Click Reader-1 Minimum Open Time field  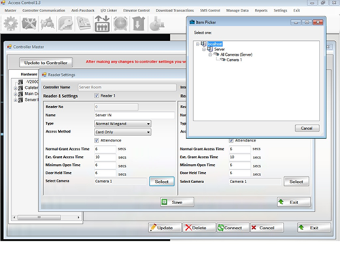point(105,165)
